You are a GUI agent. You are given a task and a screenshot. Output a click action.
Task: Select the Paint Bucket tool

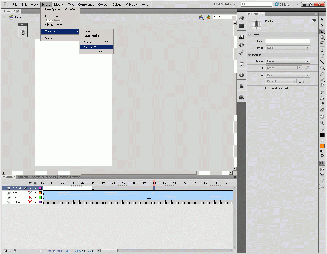click(322, 98)
